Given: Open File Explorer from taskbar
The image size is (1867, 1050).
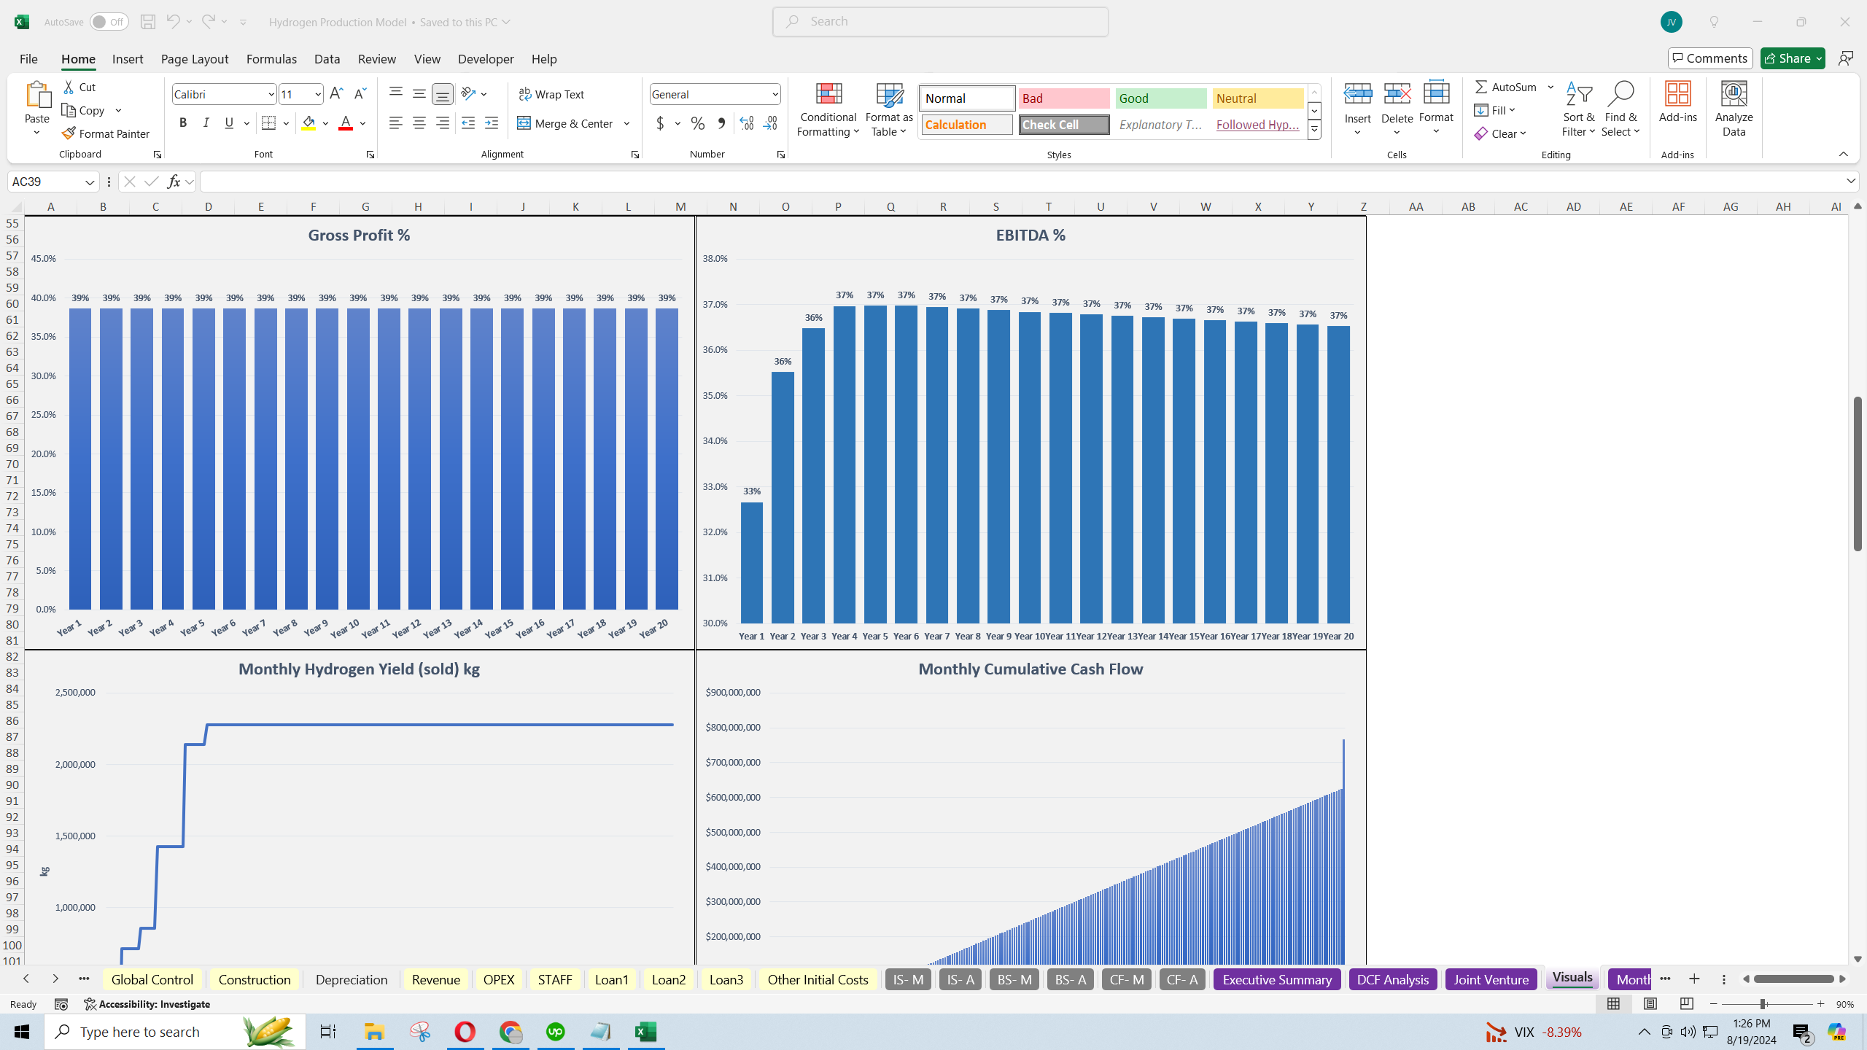Looking at the screenshot, I should [374, 1032].
